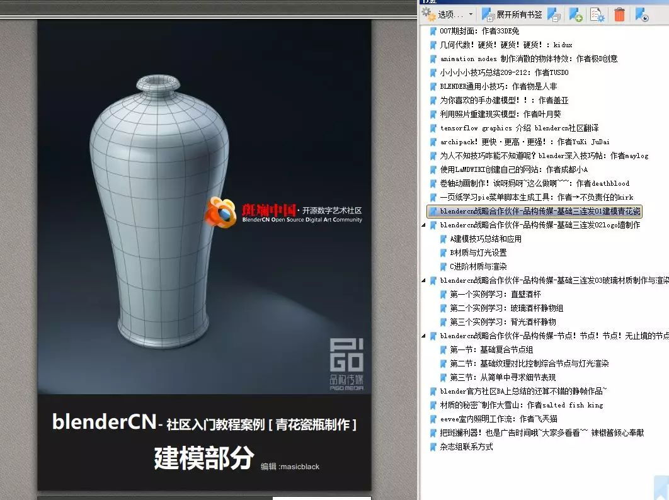Open bookmark BLENDER通用小技巧:作者物是人非

tap(498, 86)
